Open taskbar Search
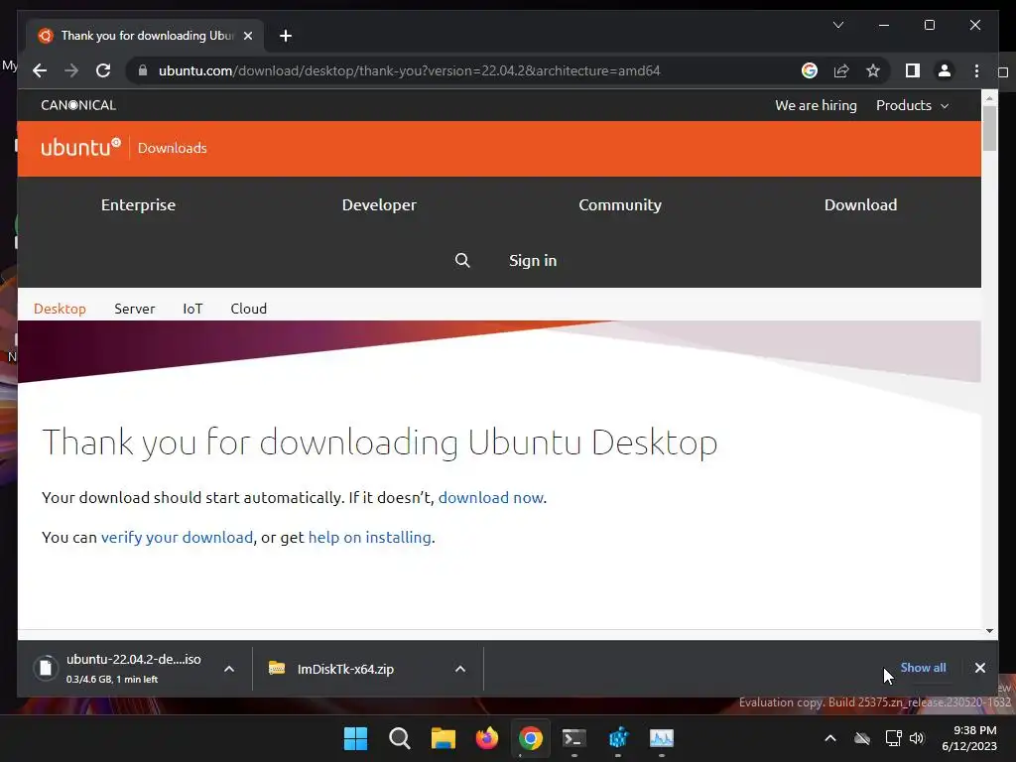1016x762 pixels. click(399, 738)
